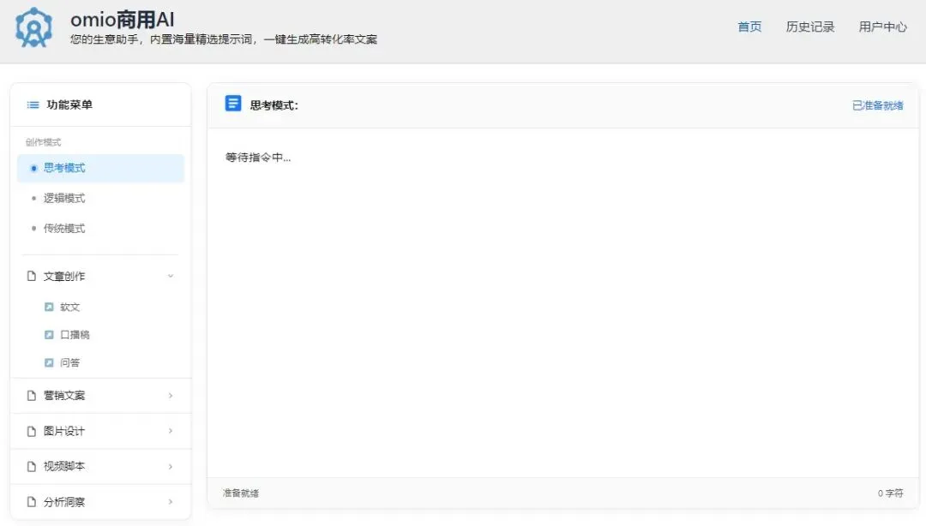Viewport: 926px width, 526px height.
Task: Click the blue 思考模式 document icon
Action: point(232,103)
